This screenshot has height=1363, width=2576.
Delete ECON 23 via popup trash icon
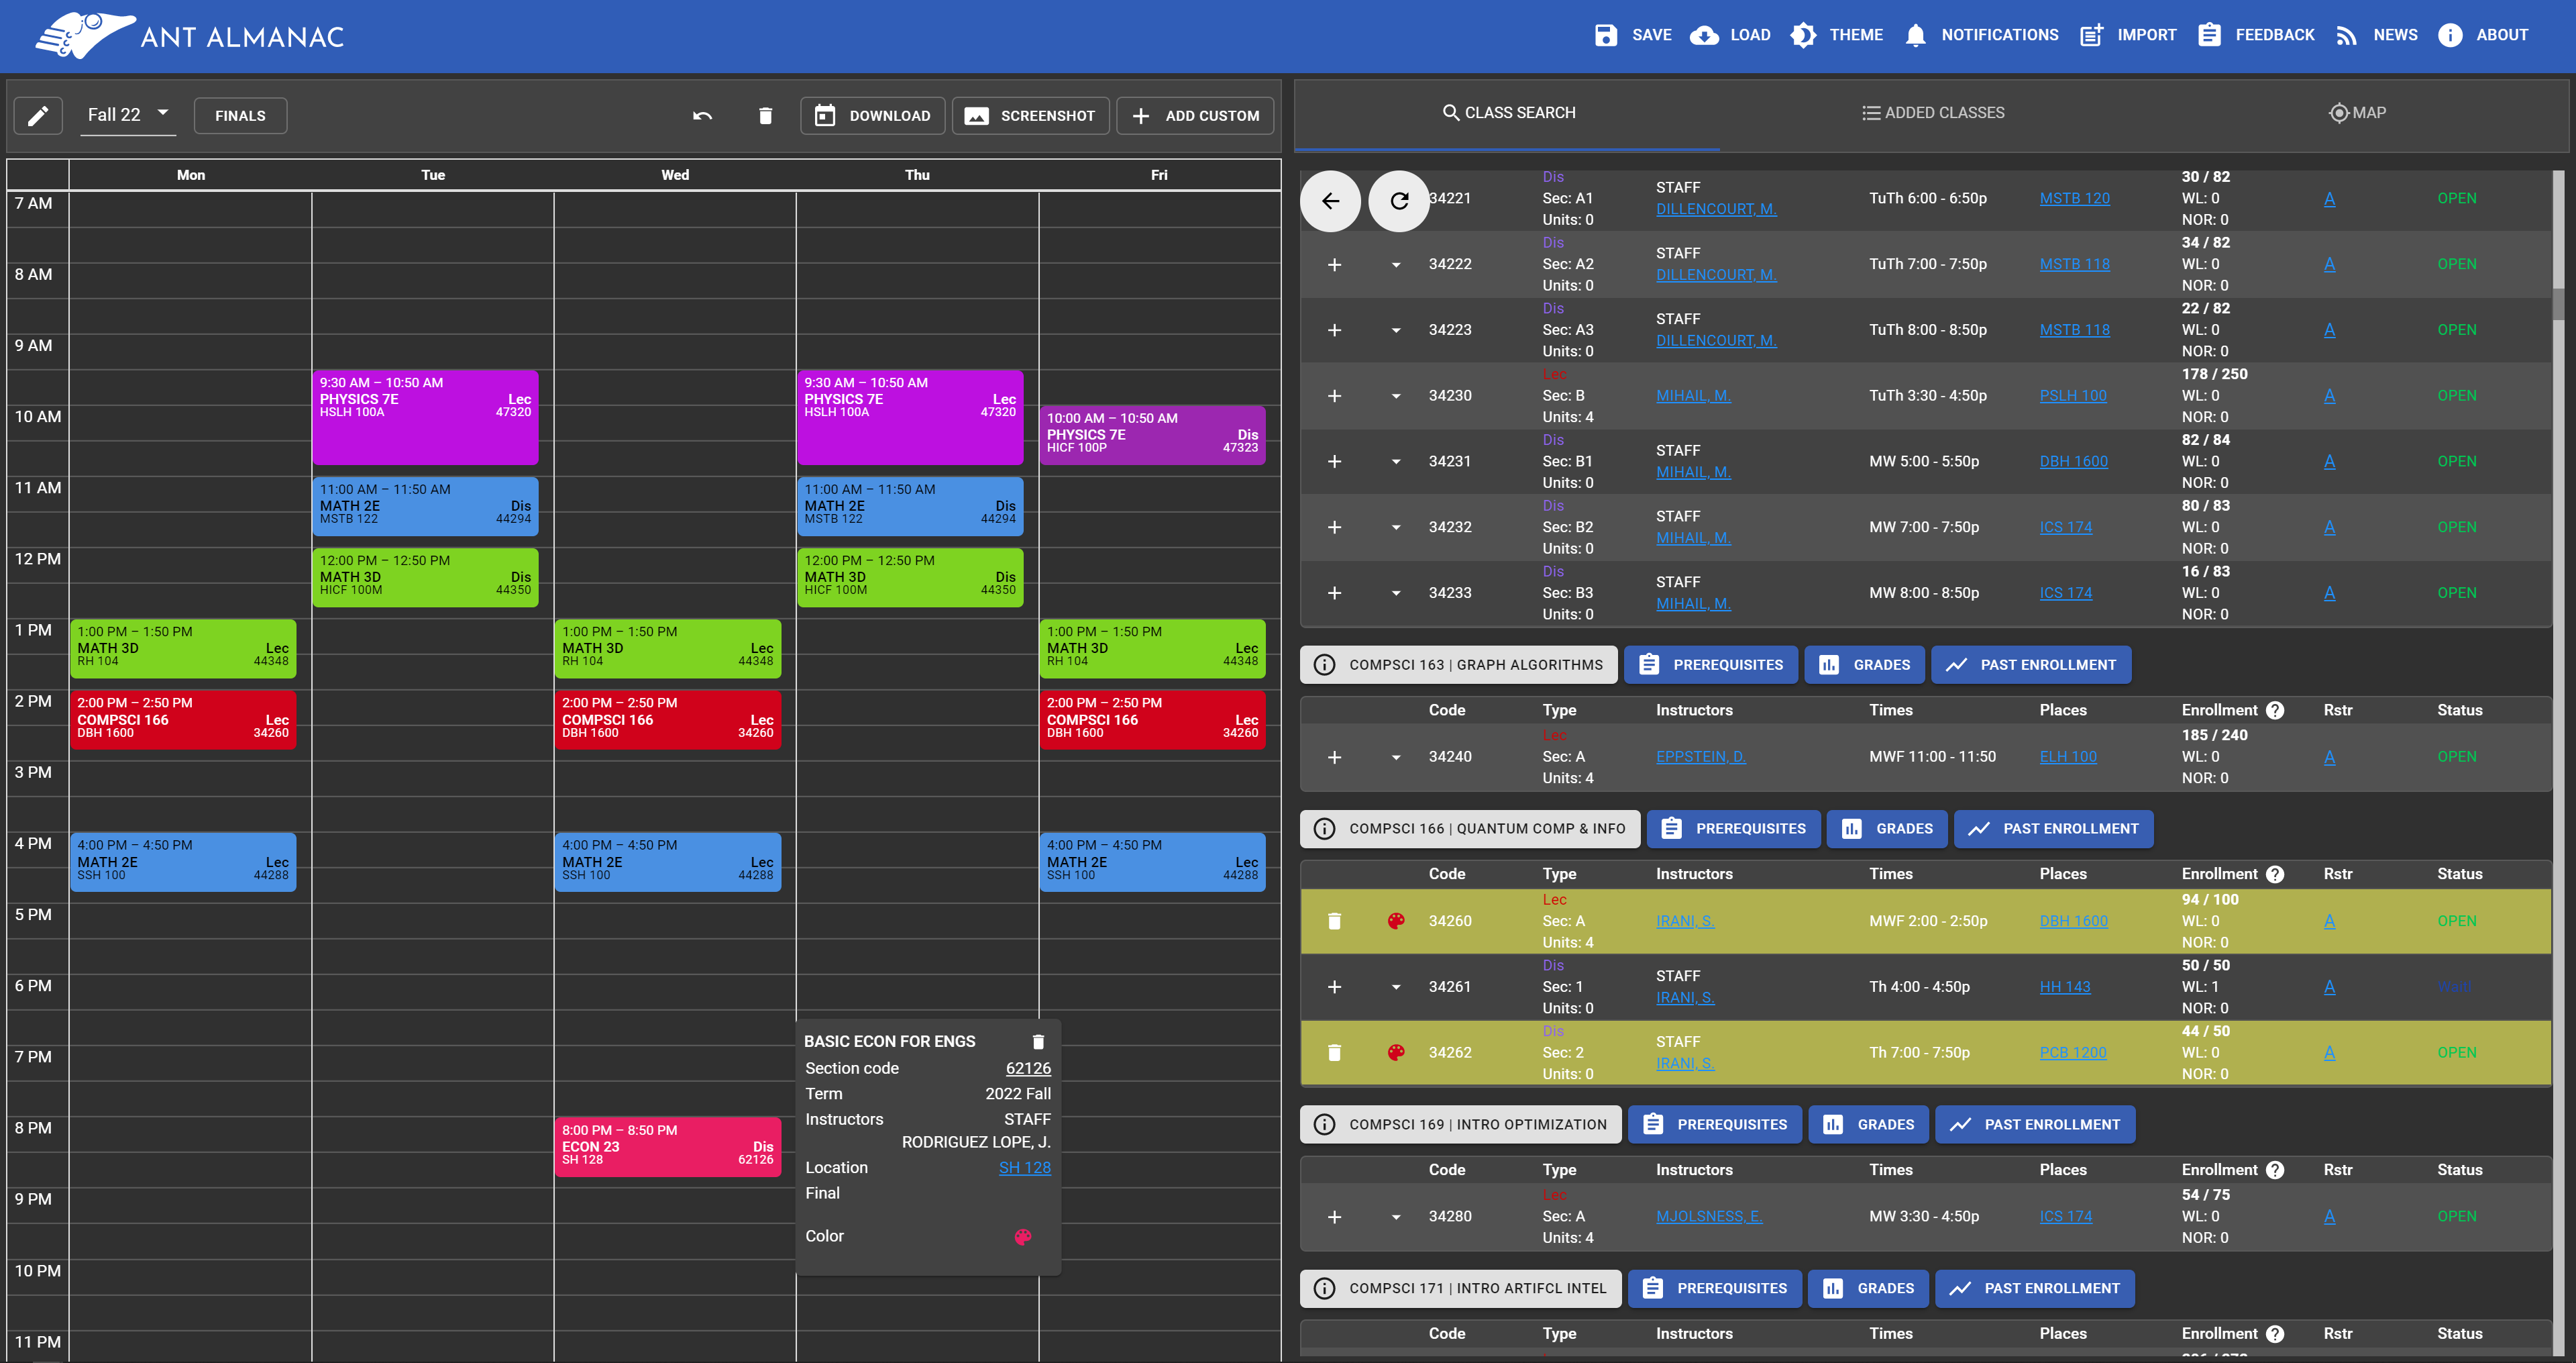[1038, 1042]
